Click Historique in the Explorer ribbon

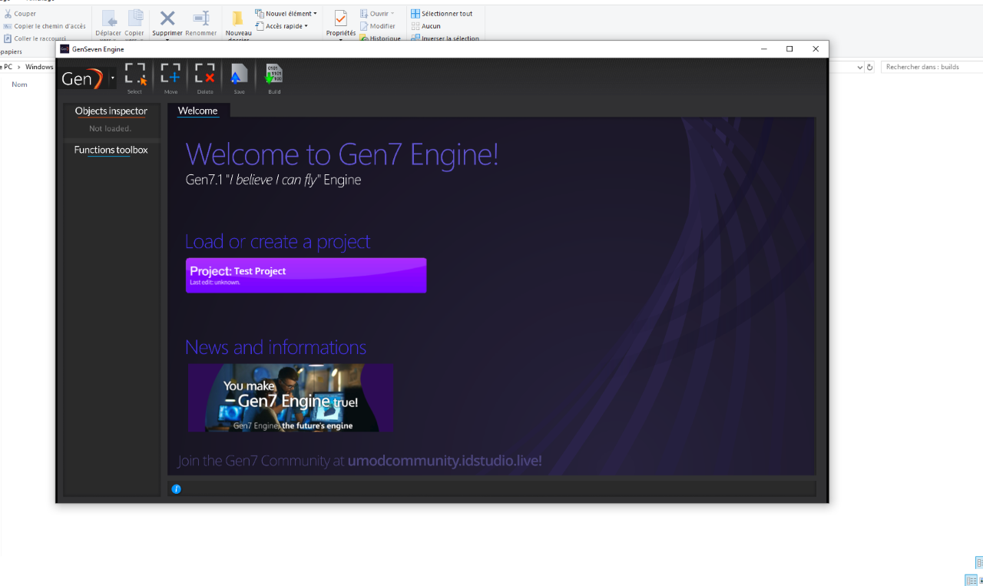pyautogui.click(x=380, y=38)
